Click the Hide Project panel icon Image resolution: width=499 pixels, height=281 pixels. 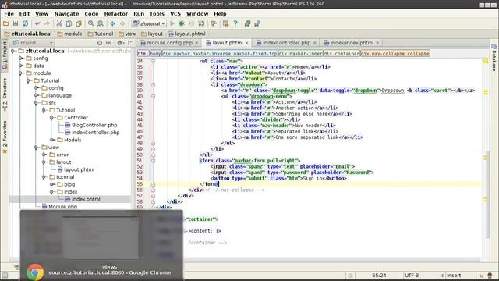point(130,43)
